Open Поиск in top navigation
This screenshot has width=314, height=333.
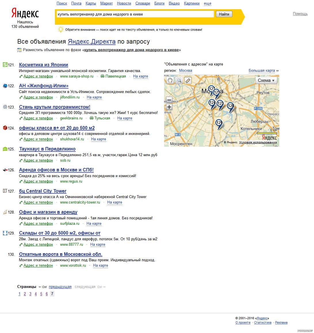pyautogui.click(x=62, y=3)
